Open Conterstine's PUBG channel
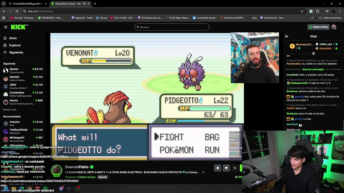Image resolution: width=344 pixels, height=193 pixels. tap(23, 94)
